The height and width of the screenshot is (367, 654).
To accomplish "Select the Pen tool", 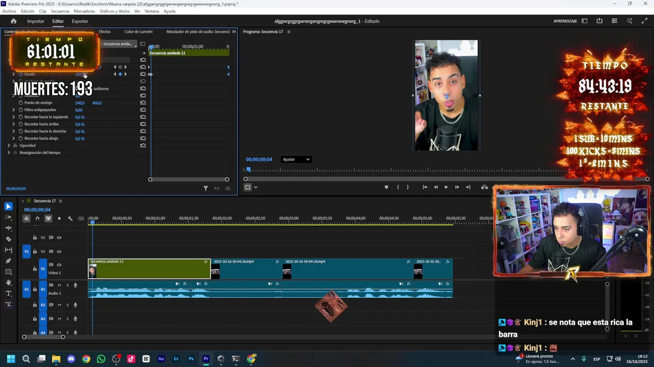I will (9, 261).
